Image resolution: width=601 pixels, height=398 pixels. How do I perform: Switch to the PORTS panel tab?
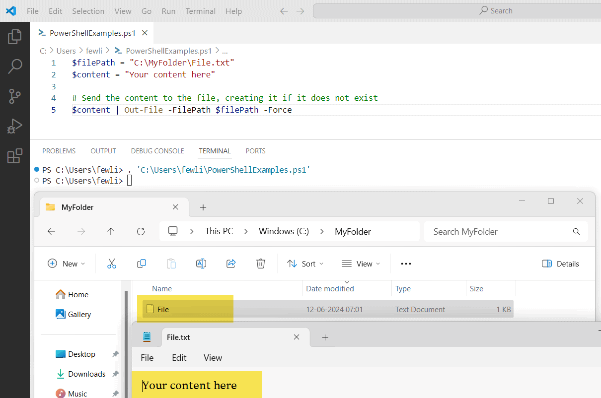pyautogui.click(x=255, y=151)
